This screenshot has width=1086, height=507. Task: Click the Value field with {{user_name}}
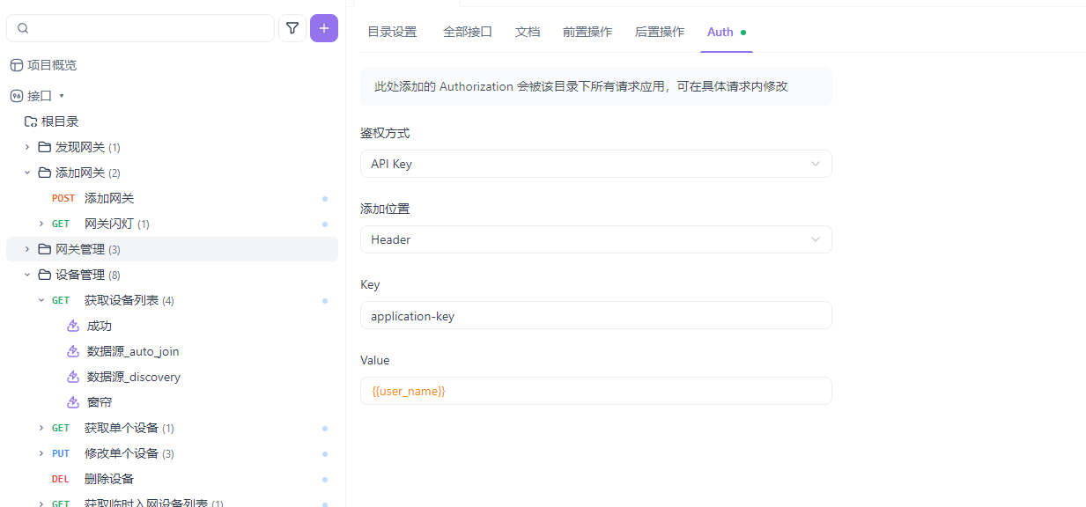point(595,391)
